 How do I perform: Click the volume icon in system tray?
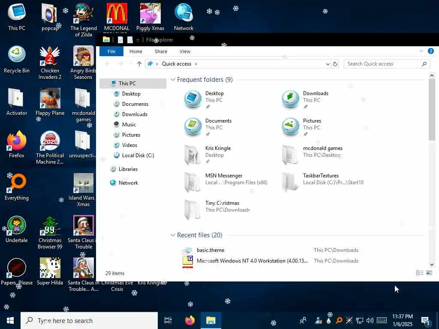370,320
